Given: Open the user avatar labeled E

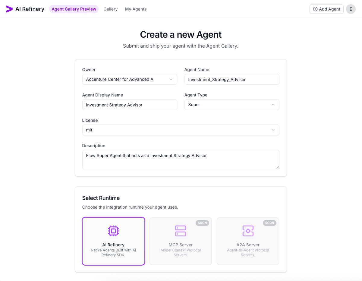Looking at the screenshot, I should (x=351, y=9).
